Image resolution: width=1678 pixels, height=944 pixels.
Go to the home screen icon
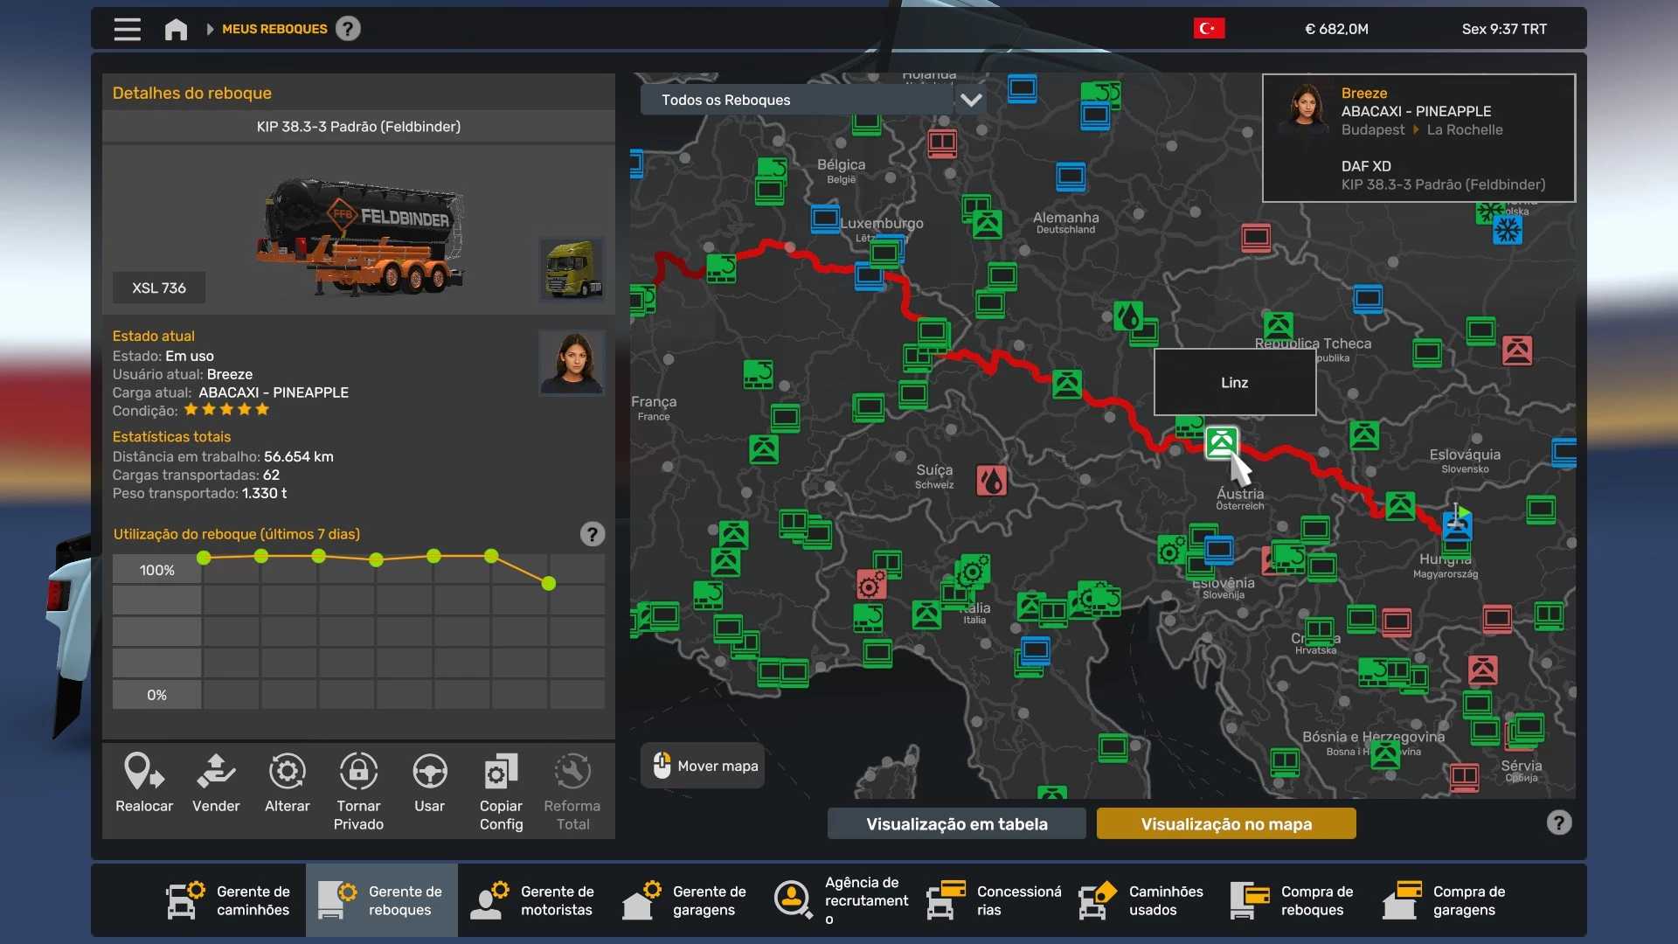click(x=176, y=29)
